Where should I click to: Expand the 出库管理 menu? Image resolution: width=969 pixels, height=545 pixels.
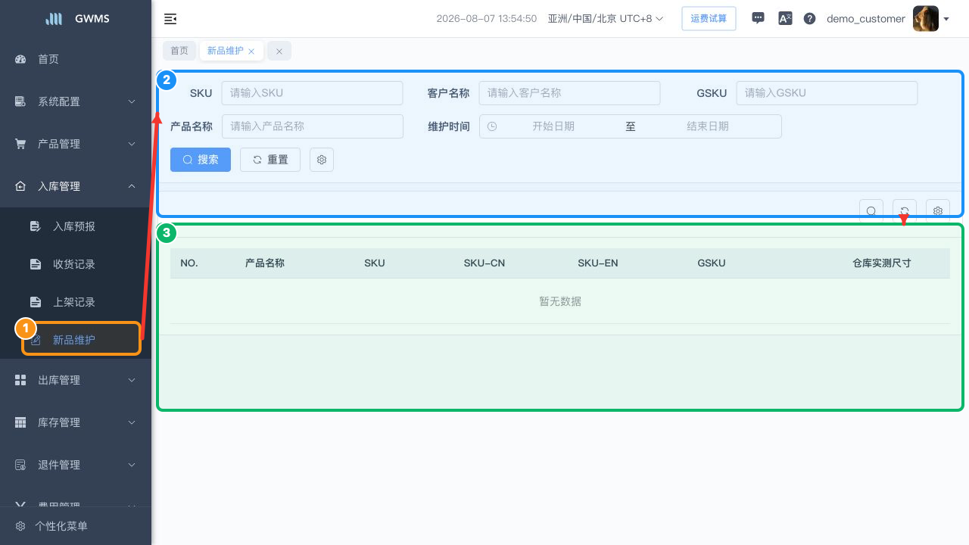[x=76, y=380]
